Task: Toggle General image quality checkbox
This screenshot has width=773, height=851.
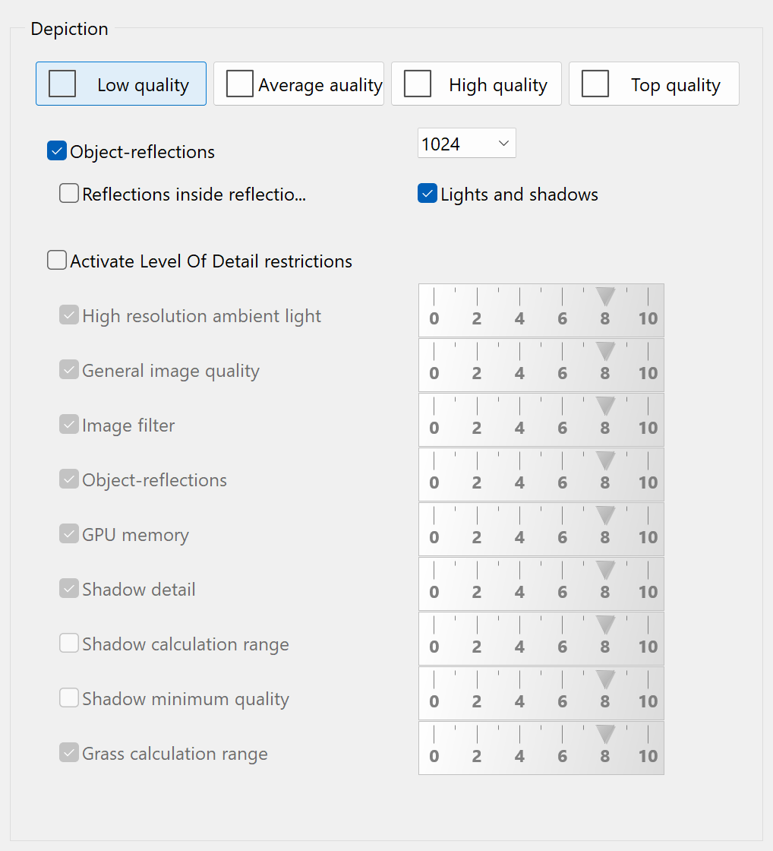Action: pyautogui.click(x=69, y=369)
